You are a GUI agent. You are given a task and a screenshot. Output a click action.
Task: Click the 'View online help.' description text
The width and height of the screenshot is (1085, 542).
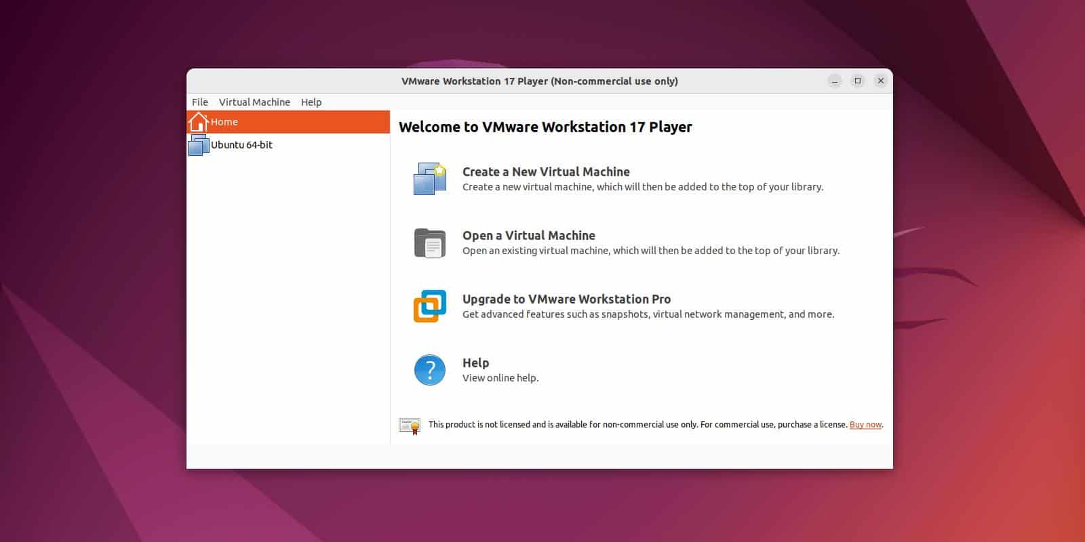500,378
